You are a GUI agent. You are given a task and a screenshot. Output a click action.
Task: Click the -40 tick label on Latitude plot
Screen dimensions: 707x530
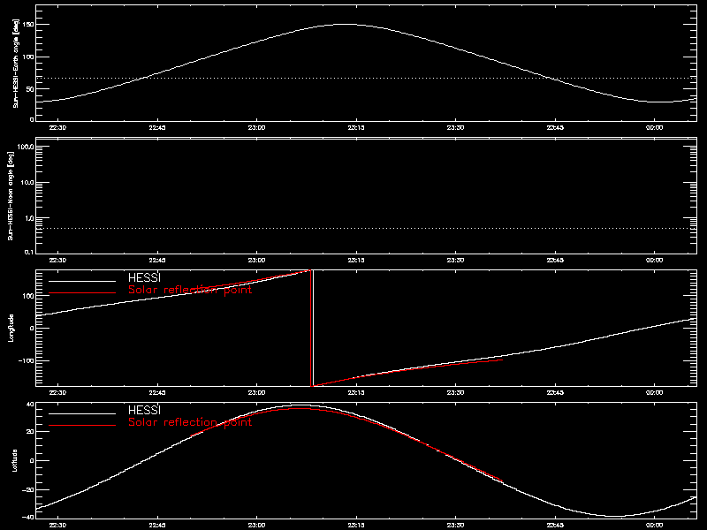tap(29, 517)
